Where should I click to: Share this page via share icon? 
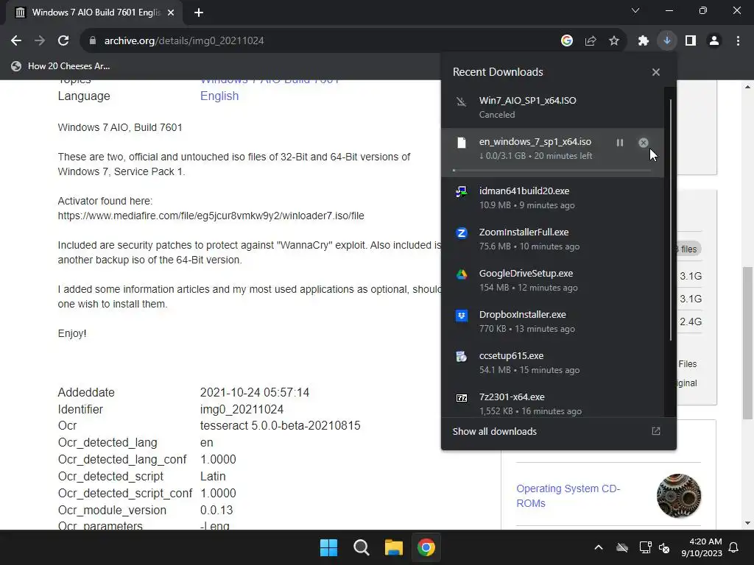click(591, 41)
